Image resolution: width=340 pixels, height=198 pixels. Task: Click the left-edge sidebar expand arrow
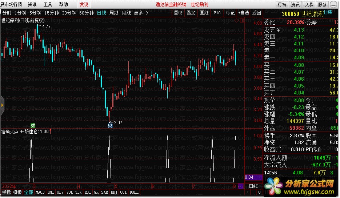click(x=2, y=105)
